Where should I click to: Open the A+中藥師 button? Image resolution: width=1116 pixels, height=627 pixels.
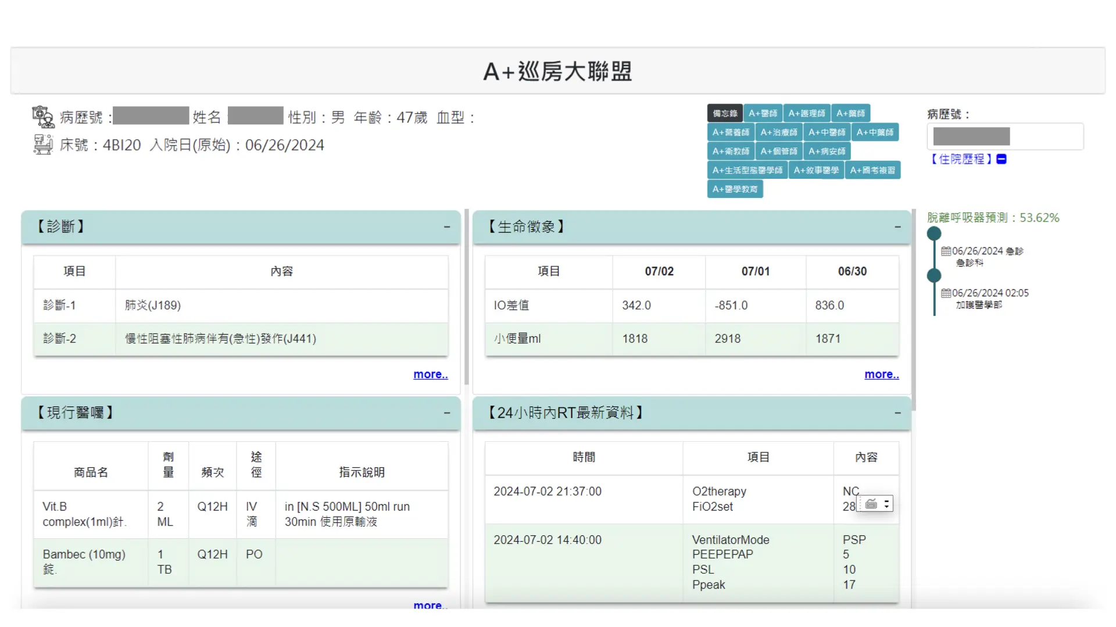click(875, 132)
